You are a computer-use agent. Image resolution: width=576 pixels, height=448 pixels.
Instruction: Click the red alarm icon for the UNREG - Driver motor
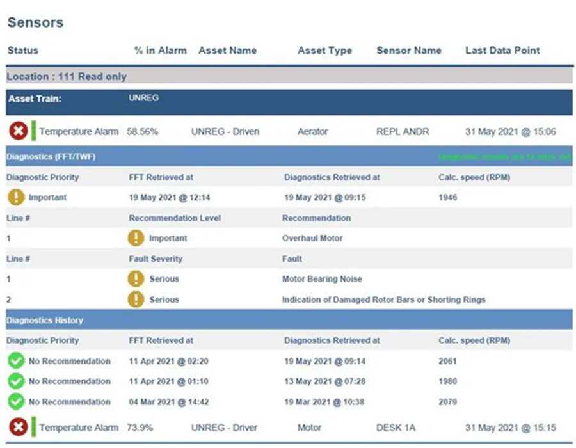click(x=17, y=428)
